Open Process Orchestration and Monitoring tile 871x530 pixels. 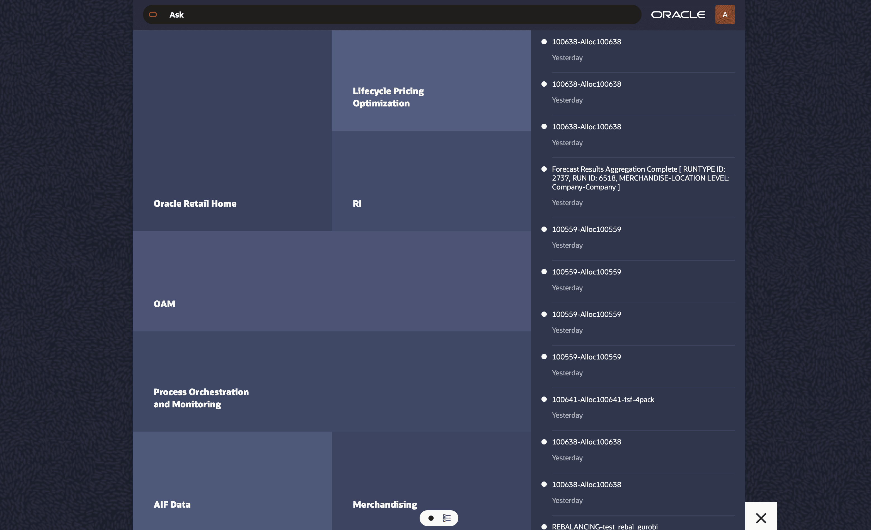tap(332, 381)
